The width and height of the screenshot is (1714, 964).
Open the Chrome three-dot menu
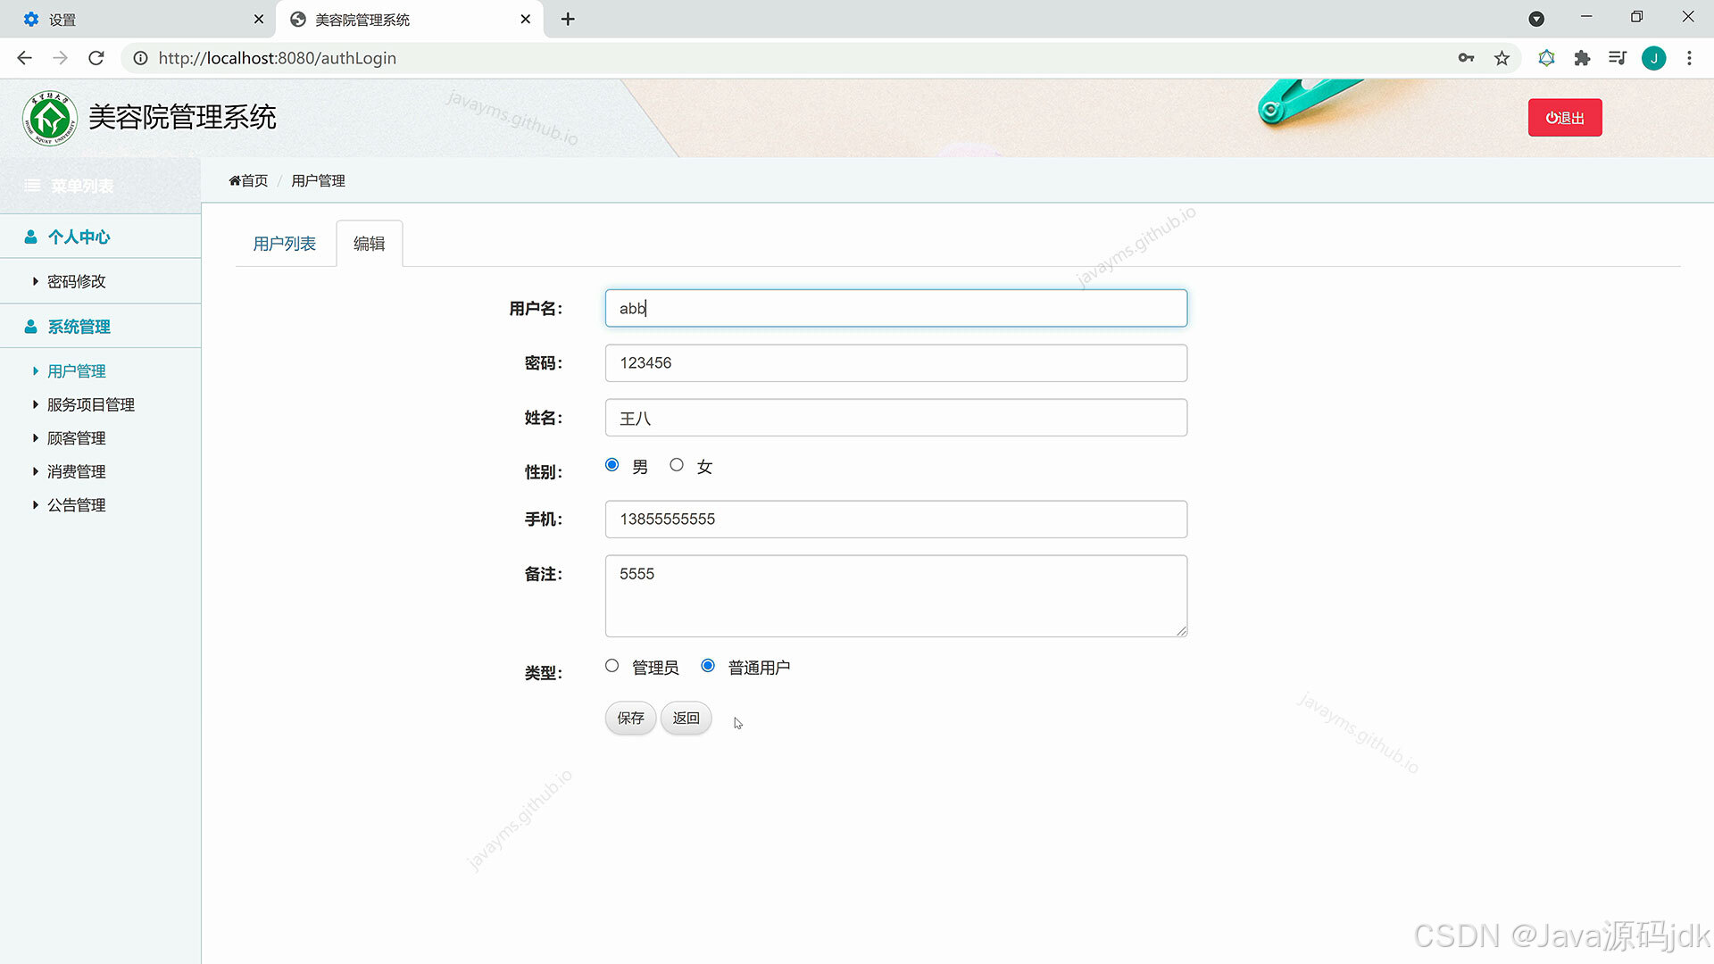(x=1689, y=58)
